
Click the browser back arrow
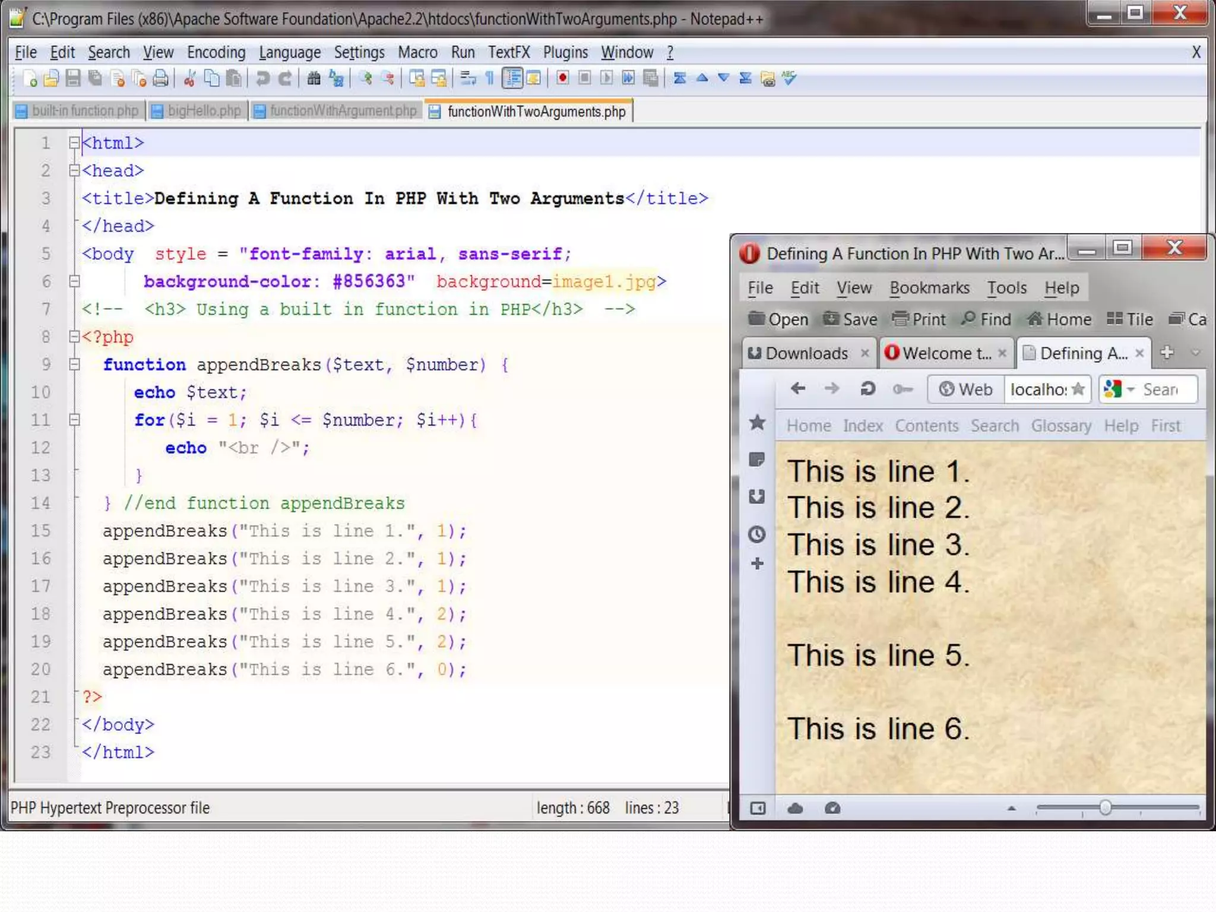(798, 389)
